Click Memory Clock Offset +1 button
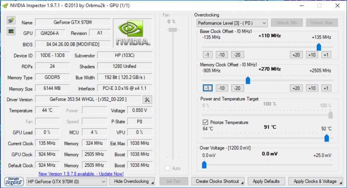Image resolution: width=347 pixels, height=188 pixels. [x=326, y=88]
